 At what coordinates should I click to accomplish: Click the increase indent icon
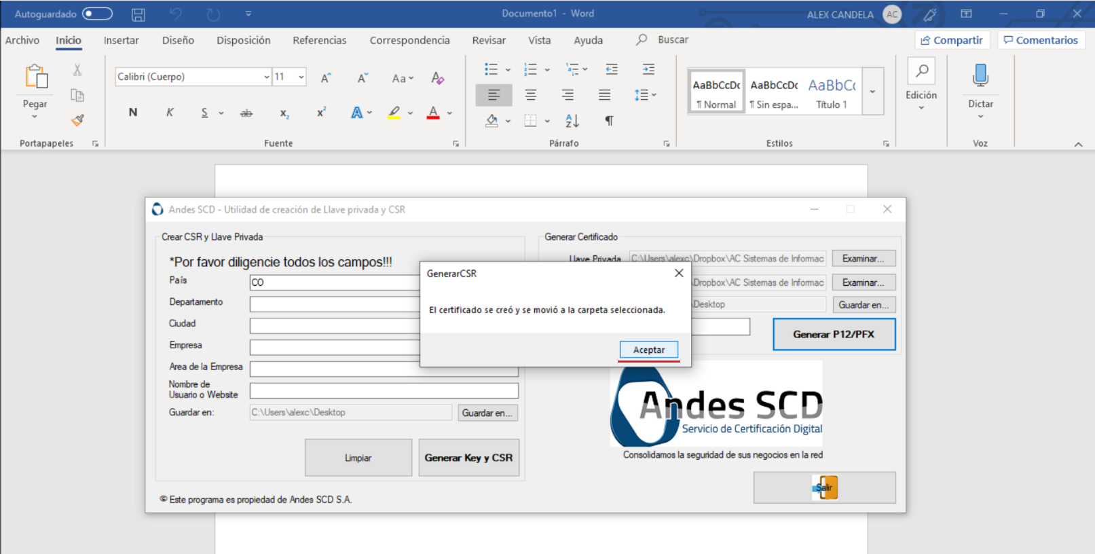[648, 69]
